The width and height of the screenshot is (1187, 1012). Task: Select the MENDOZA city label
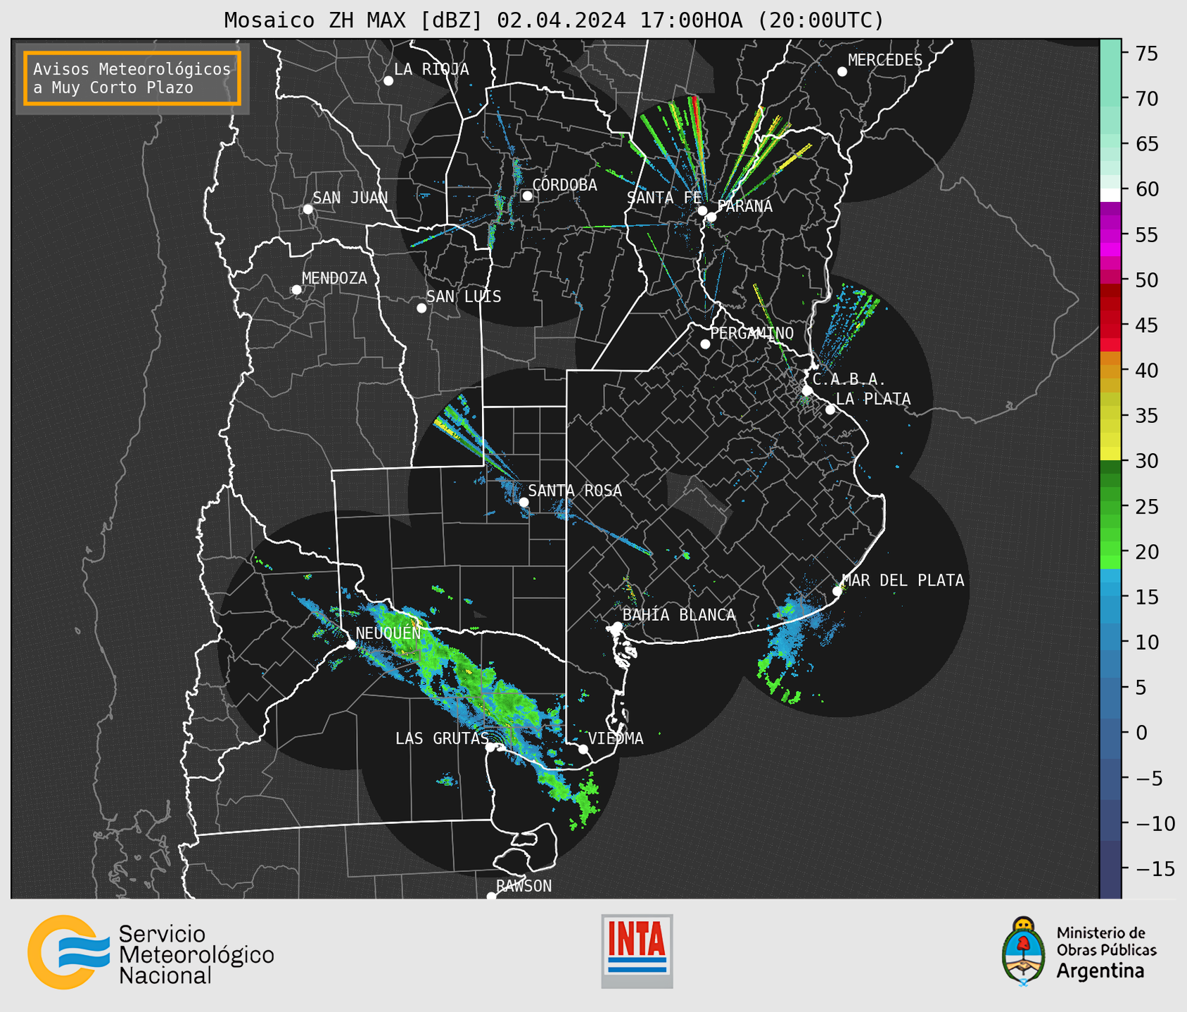334,278
